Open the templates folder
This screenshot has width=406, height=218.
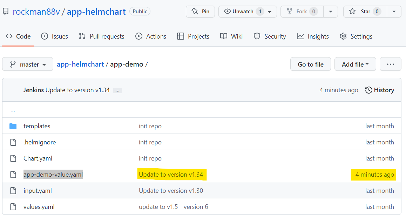click(37, 126)
